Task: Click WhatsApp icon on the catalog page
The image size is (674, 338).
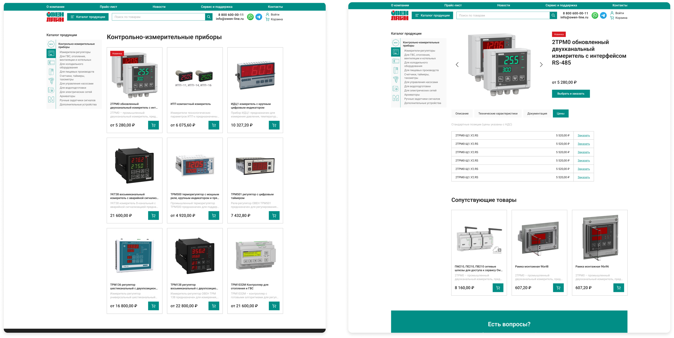Action: pyautogui.click(x=250, y=17)
